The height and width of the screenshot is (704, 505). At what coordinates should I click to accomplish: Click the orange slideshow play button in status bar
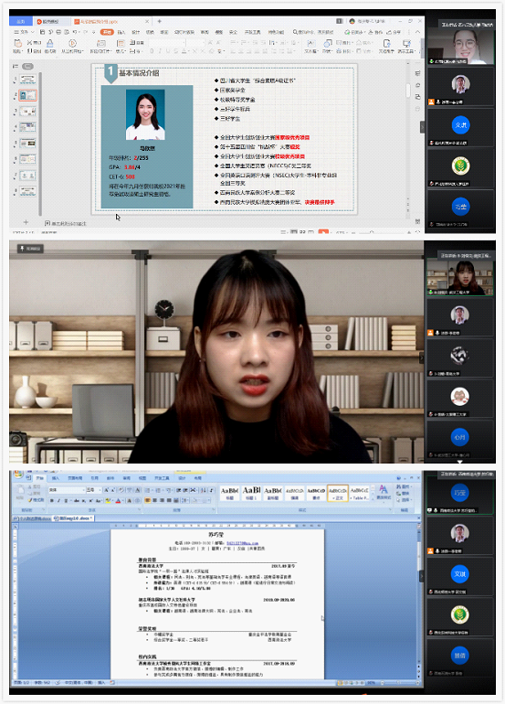[x=323, y=232]
